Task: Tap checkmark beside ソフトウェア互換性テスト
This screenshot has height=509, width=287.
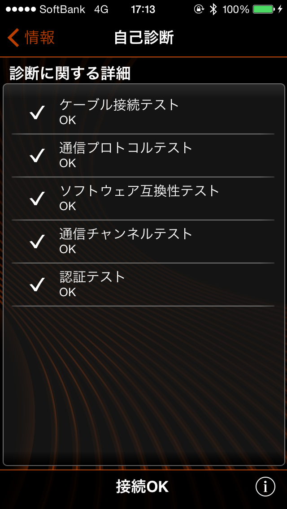Action: [x=37, y=198]
